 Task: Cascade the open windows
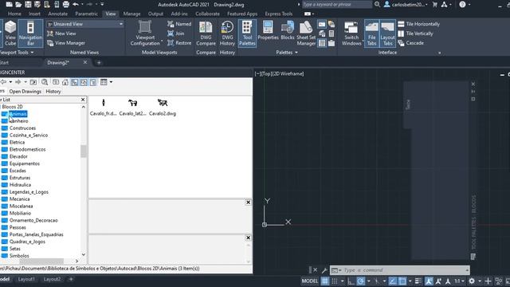pyautogui.click(x=411, y=43)
